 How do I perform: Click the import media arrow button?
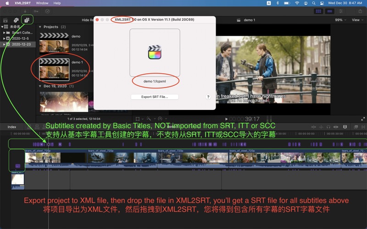25,11
